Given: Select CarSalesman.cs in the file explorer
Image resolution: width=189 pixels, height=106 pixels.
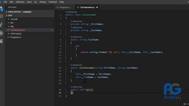Looking at the screenshot, I should coord(30,30).
